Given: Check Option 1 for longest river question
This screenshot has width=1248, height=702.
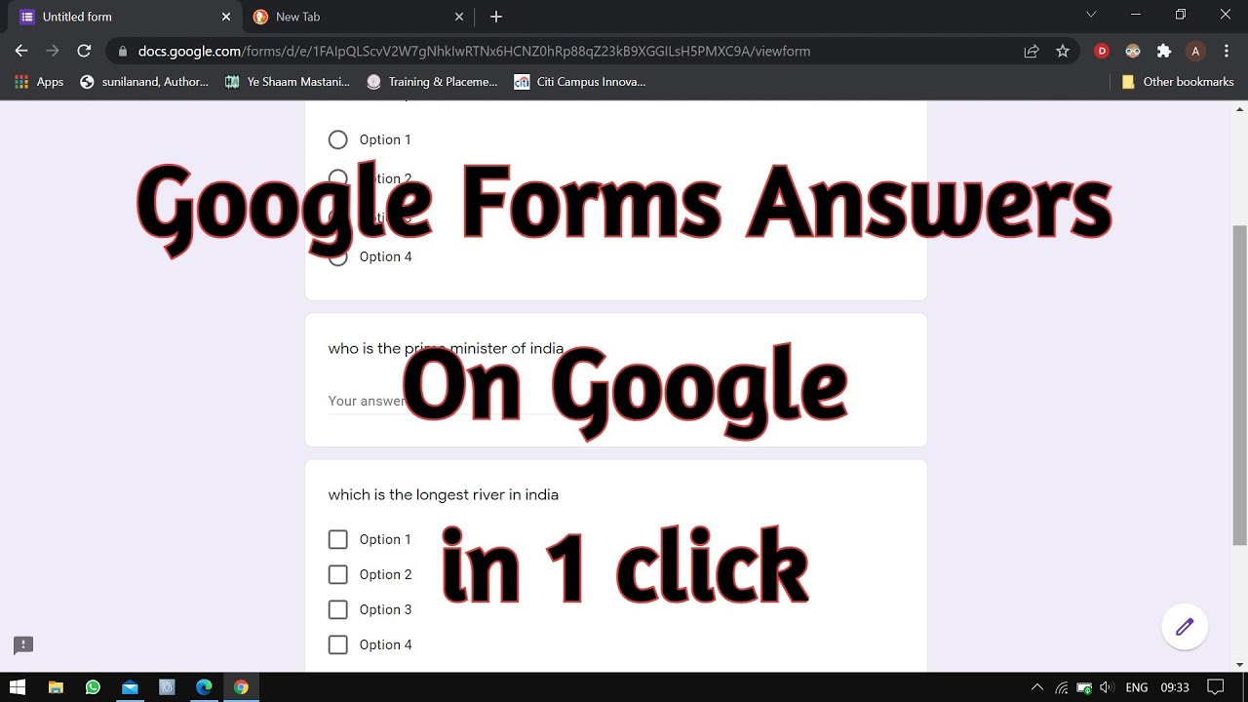Looking at the screenshot, I should point(338,539).
